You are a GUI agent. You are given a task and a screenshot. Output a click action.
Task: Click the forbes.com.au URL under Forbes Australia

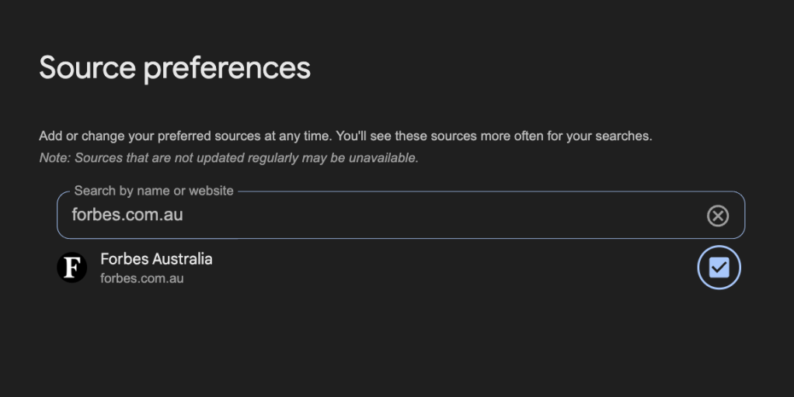pyautogui.click(x=142, y=278)
